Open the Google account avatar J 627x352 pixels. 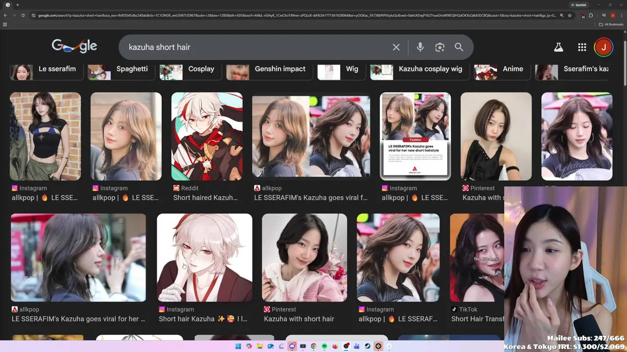pos(603,47)
